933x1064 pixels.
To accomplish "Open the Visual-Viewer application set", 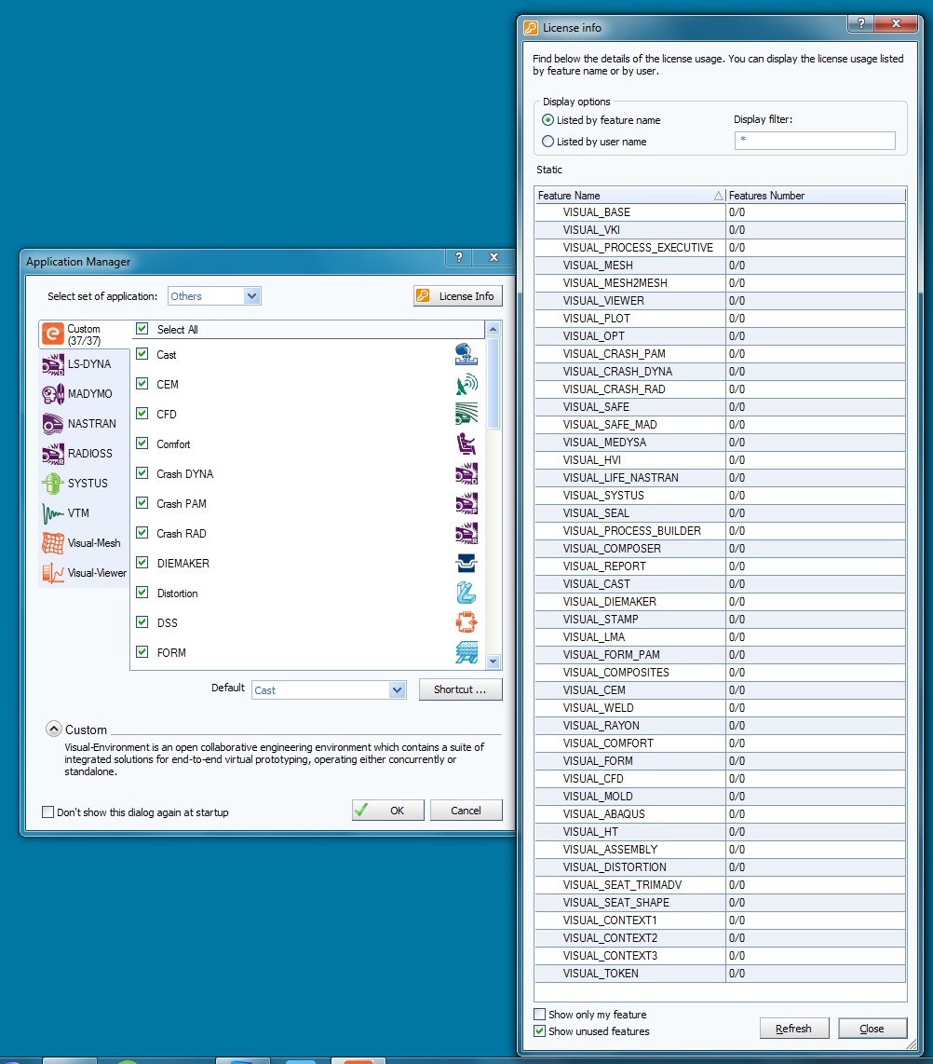I will pyautogui.click(x=84, y=573).
